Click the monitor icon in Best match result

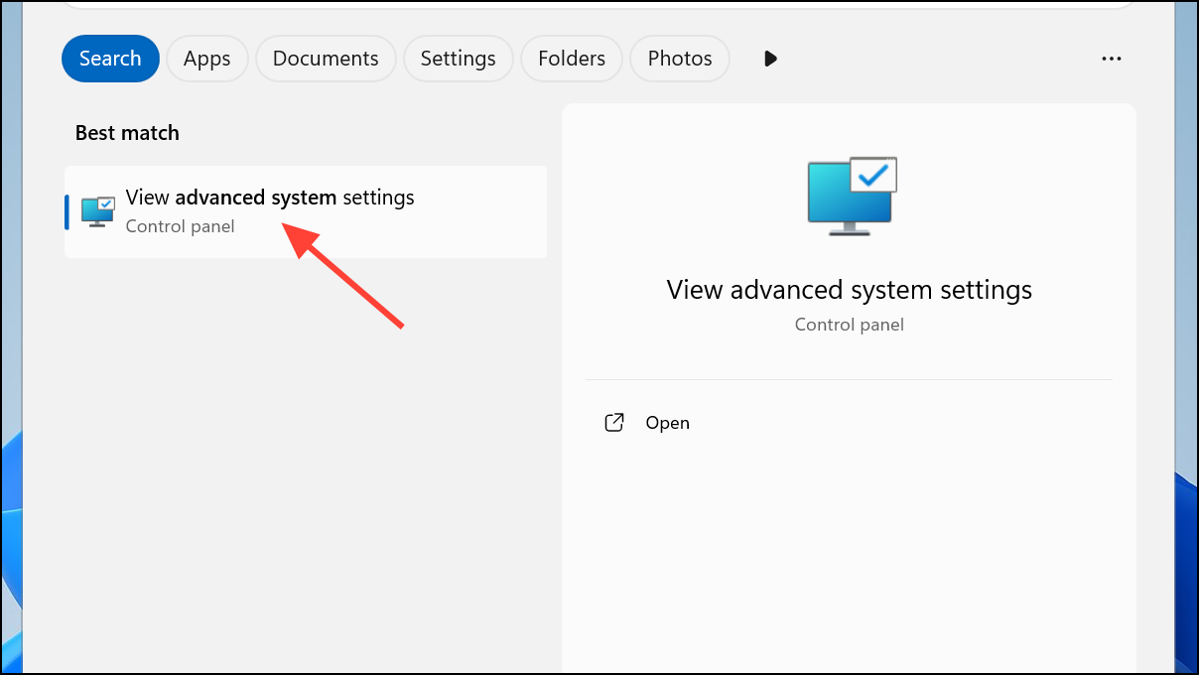[x=98, y=211]
